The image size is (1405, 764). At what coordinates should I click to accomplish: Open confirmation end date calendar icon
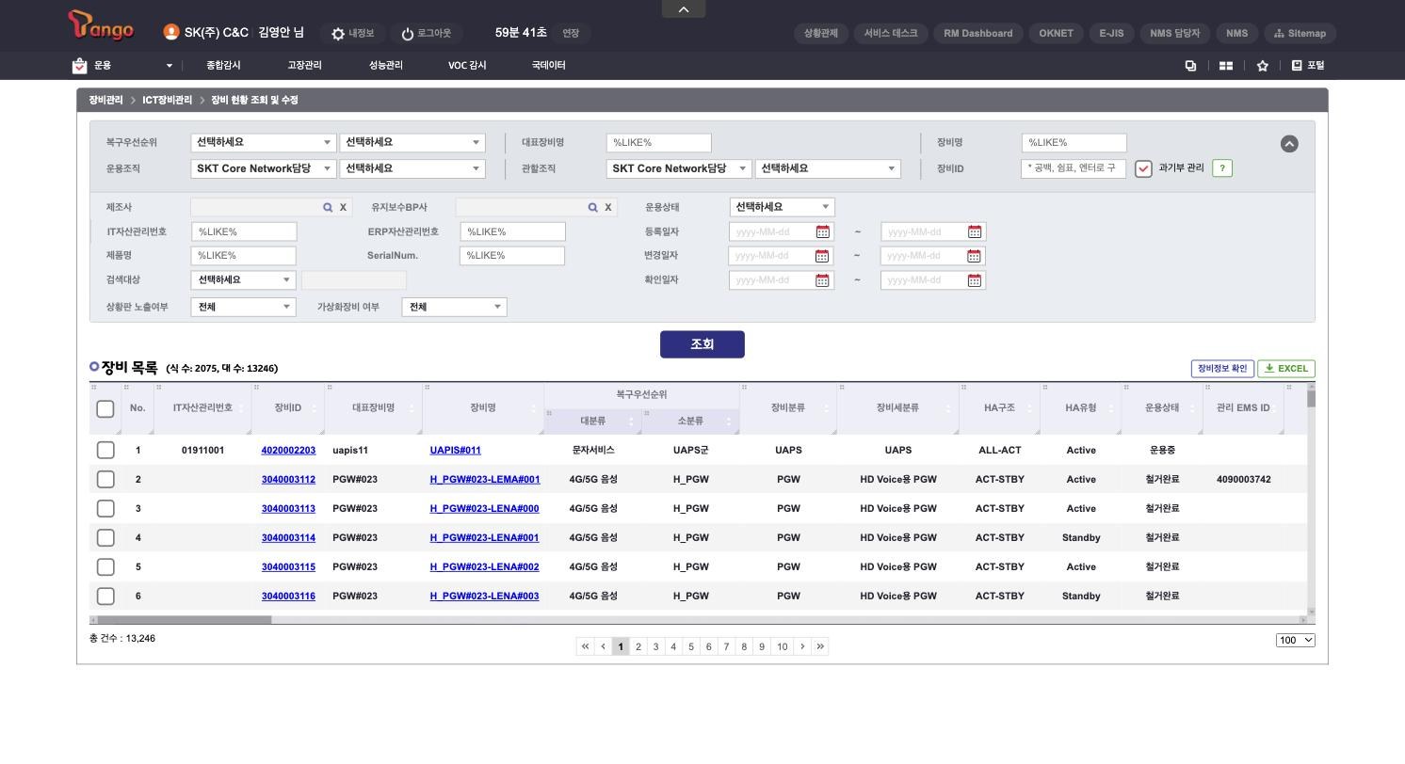pos(975,280)
